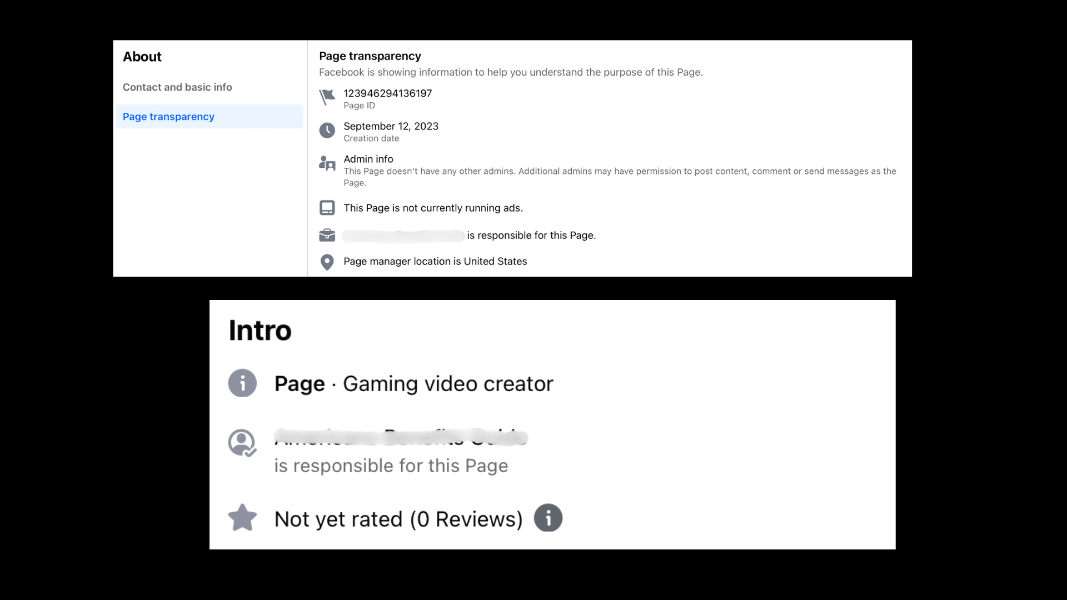This screenshot has width=1067, height=600.
Task: Click the Gaming video creator category
Action: [x=448, y=384]
